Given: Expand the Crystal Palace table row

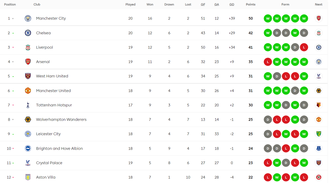Looking at the screenshot, I should (164, 163).
